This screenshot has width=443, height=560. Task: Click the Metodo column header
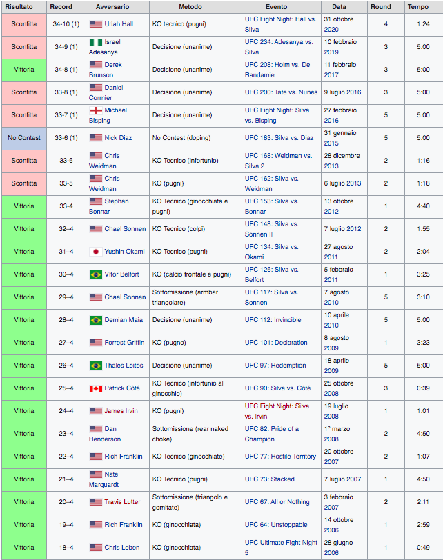[x=195, y=7]
